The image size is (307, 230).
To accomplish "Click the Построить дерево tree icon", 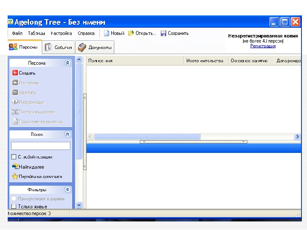I will (x=15, y=112).
